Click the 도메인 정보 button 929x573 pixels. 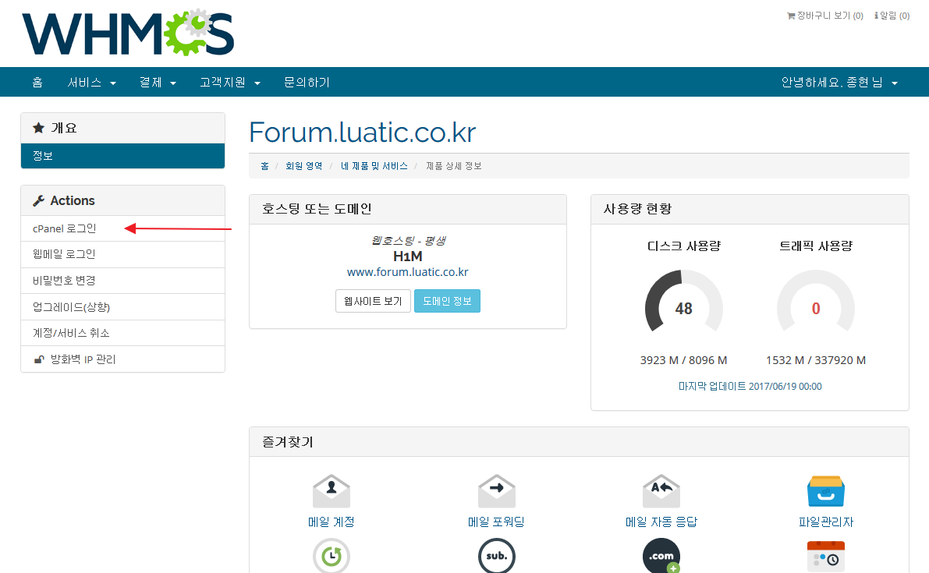click(447, 301)
